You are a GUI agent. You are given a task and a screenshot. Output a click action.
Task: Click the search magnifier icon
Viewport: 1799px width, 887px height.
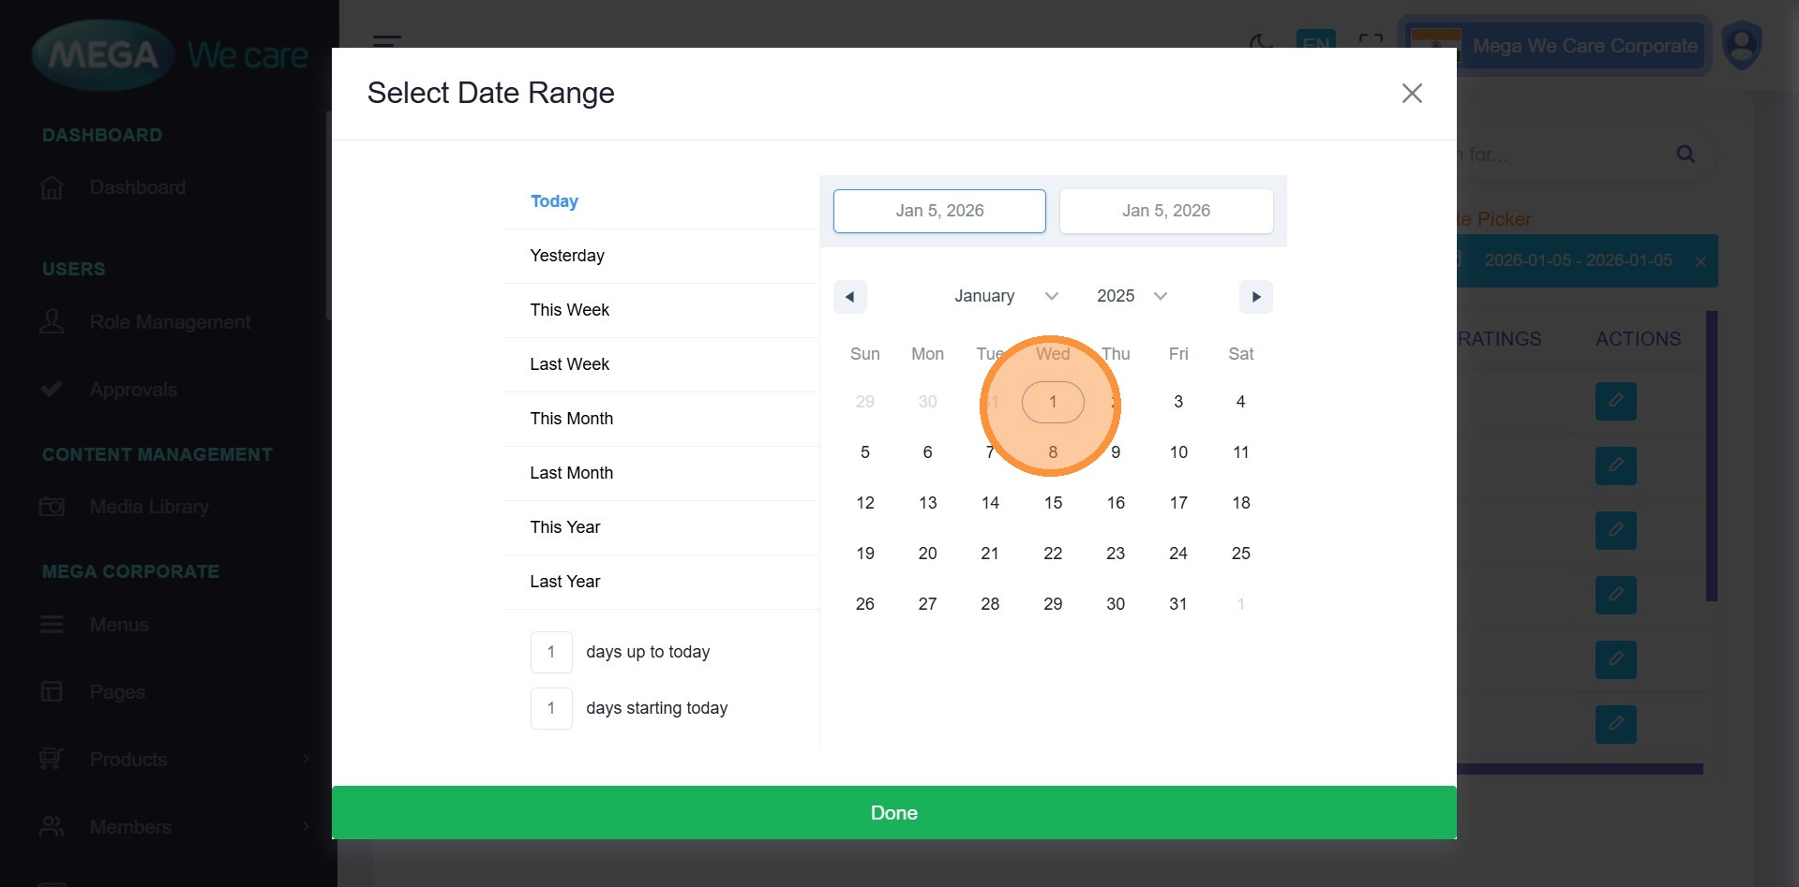1686,155
